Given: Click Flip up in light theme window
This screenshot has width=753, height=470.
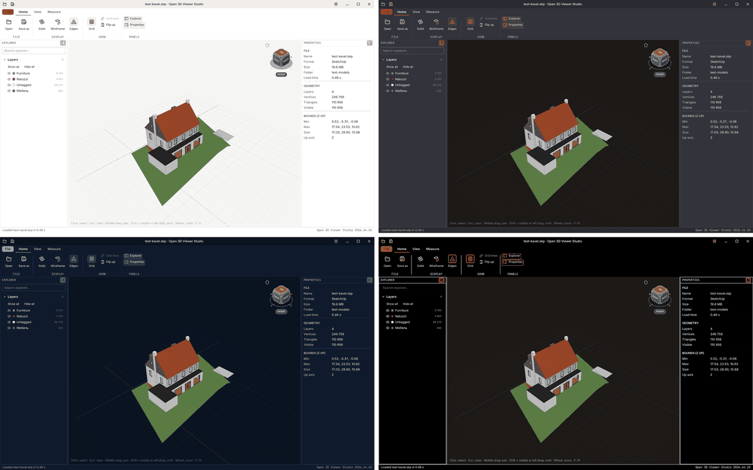Looking at the screenshot, I should (108, 24).
